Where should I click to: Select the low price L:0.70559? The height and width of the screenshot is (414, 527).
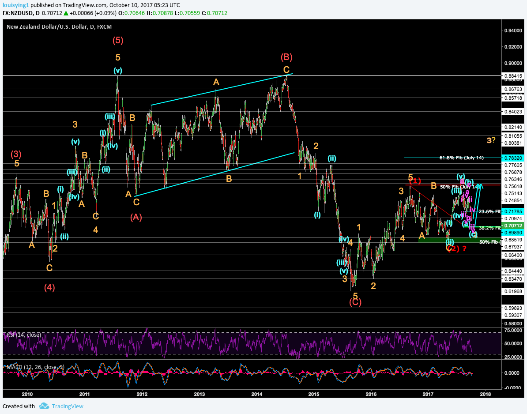(x=187, y=13)
